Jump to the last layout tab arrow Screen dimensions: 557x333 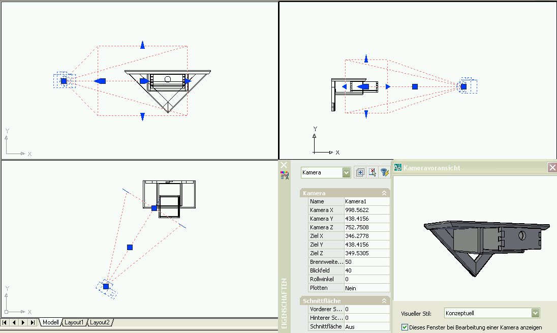click(33, 322)
